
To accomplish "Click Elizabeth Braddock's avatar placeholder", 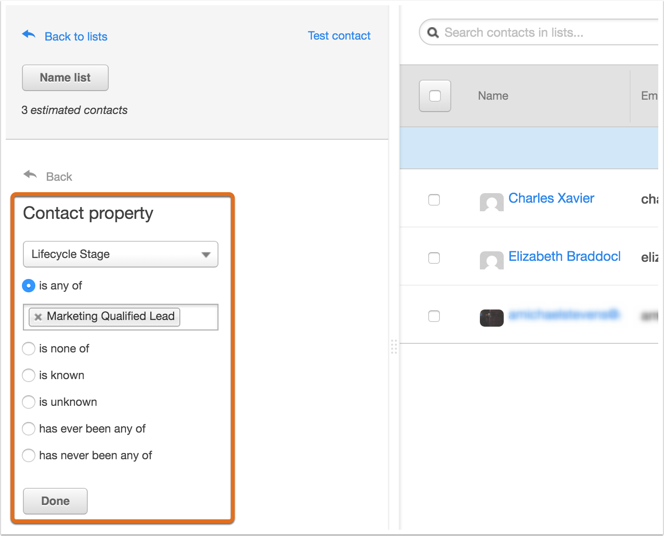I will click(x=492, y=260).
